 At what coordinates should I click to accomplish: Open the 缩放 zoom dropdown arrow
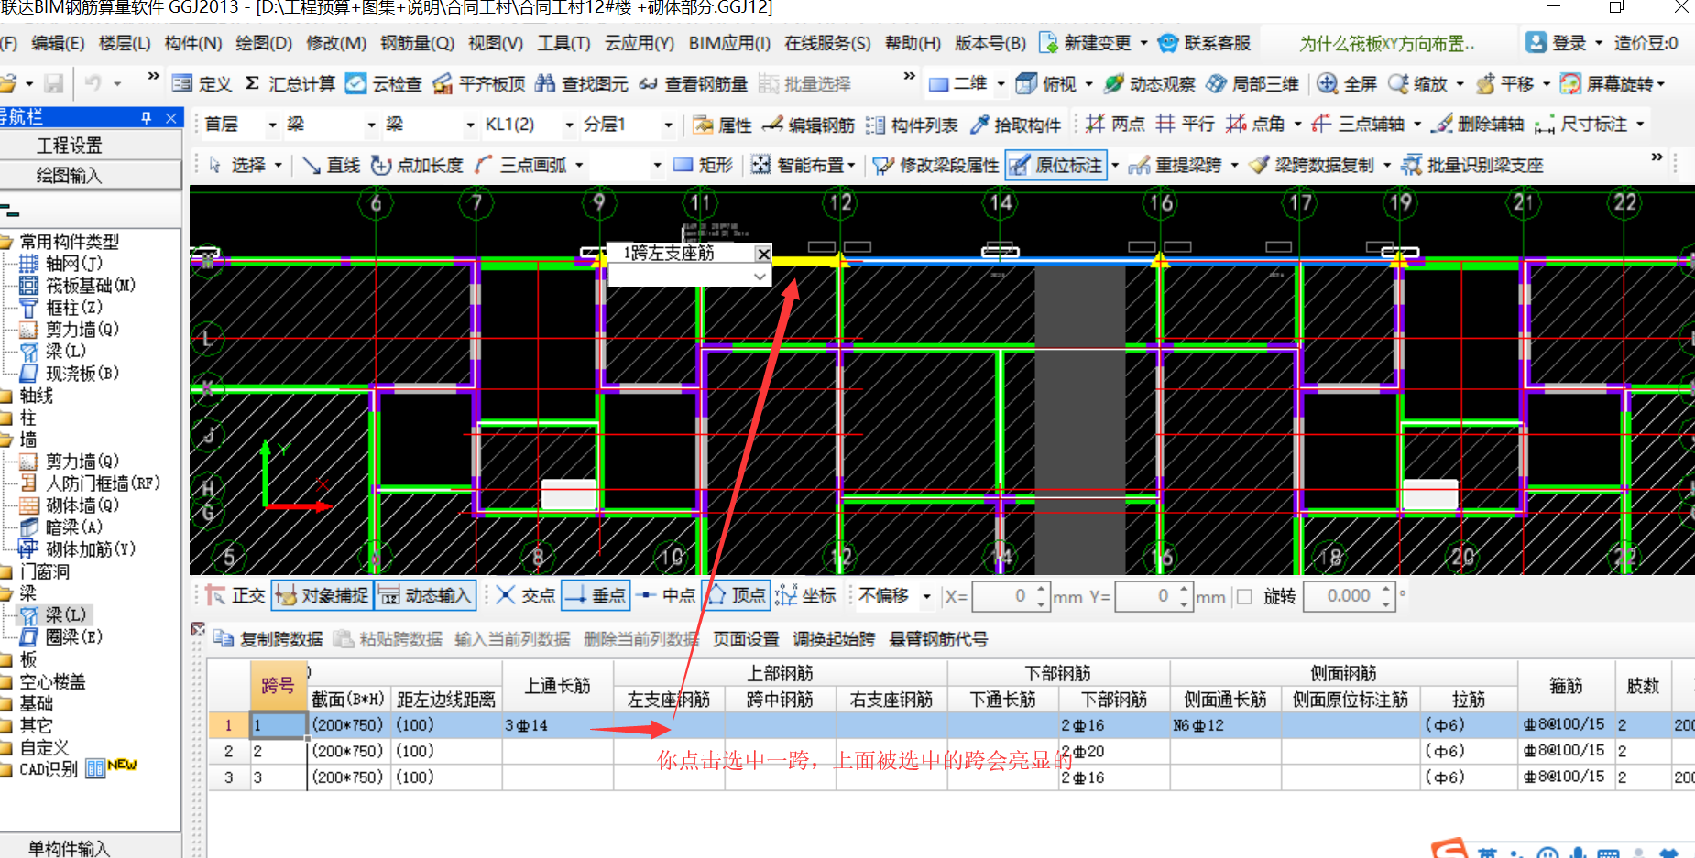point(1460,83)
